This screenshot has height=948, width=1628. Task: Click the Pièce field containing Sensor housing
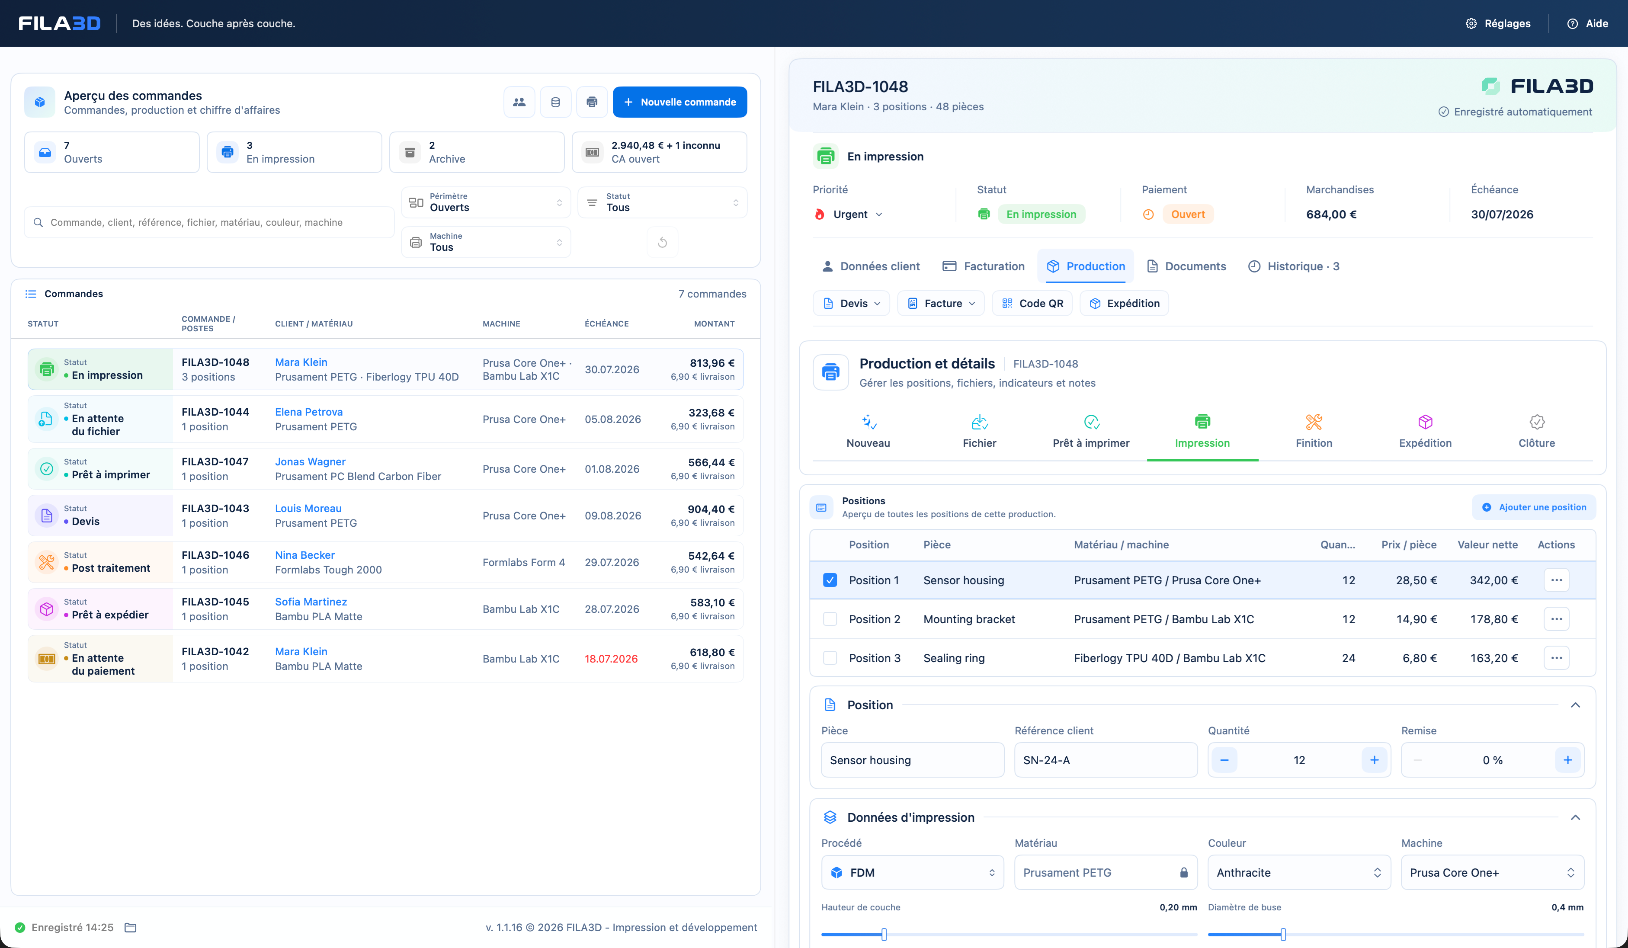tap(912, 760)
